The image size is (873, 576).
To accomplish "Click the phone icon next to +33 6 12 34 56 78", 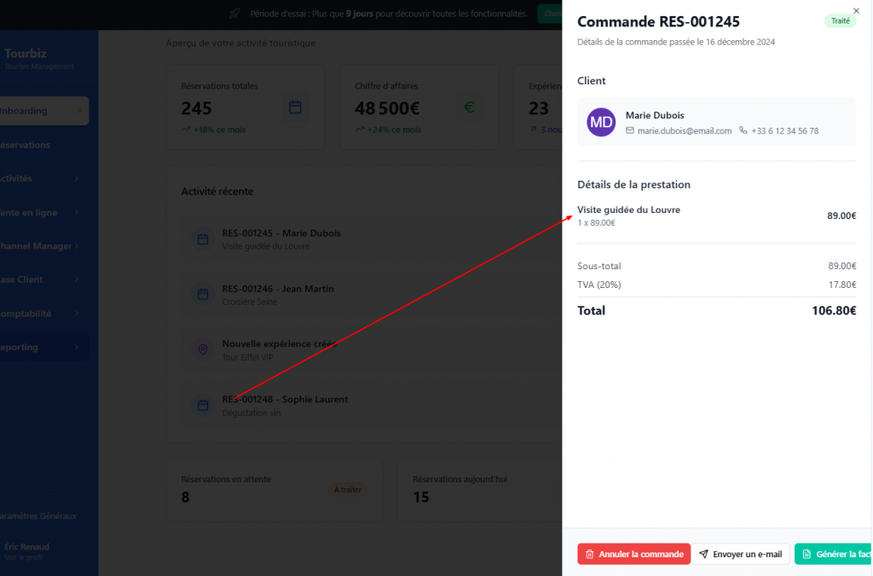I will click(x=743, y=130).
